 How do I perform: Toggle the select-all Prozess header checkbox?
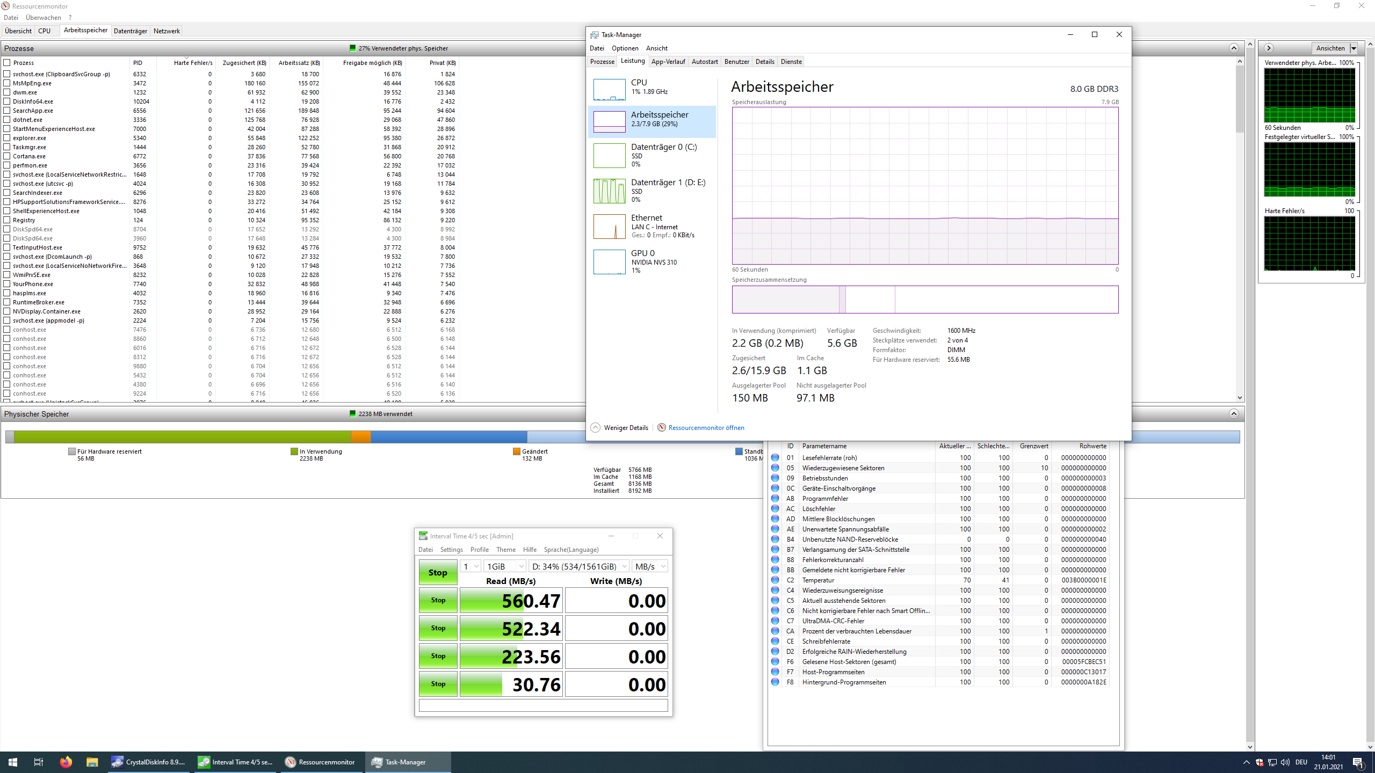[7, 63]
